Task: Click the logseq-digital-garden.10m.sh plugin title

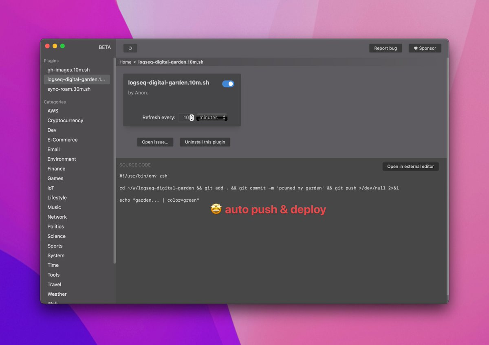Action: tap(169, 83)
